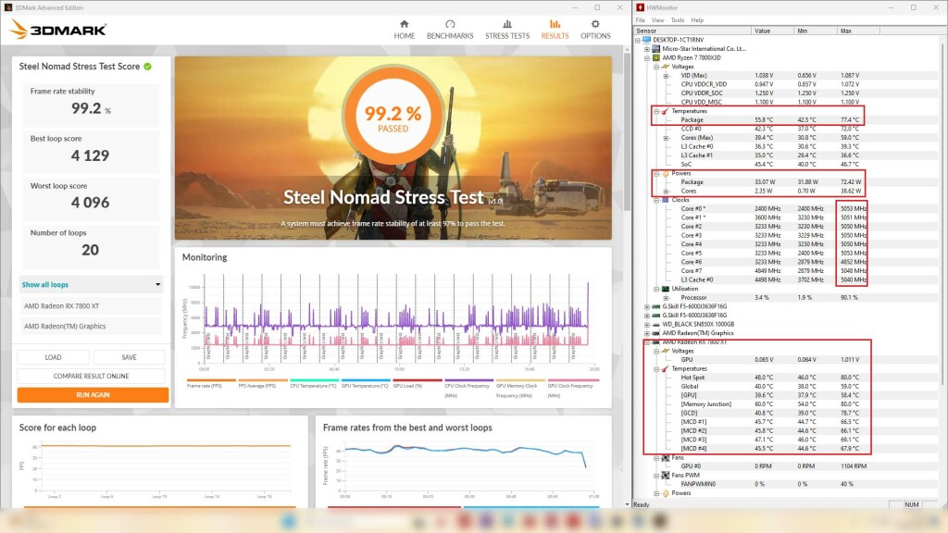Click the FANPWMIN0 row
The height and width of the screenshot is (533, 948).
tap(787, 484)
